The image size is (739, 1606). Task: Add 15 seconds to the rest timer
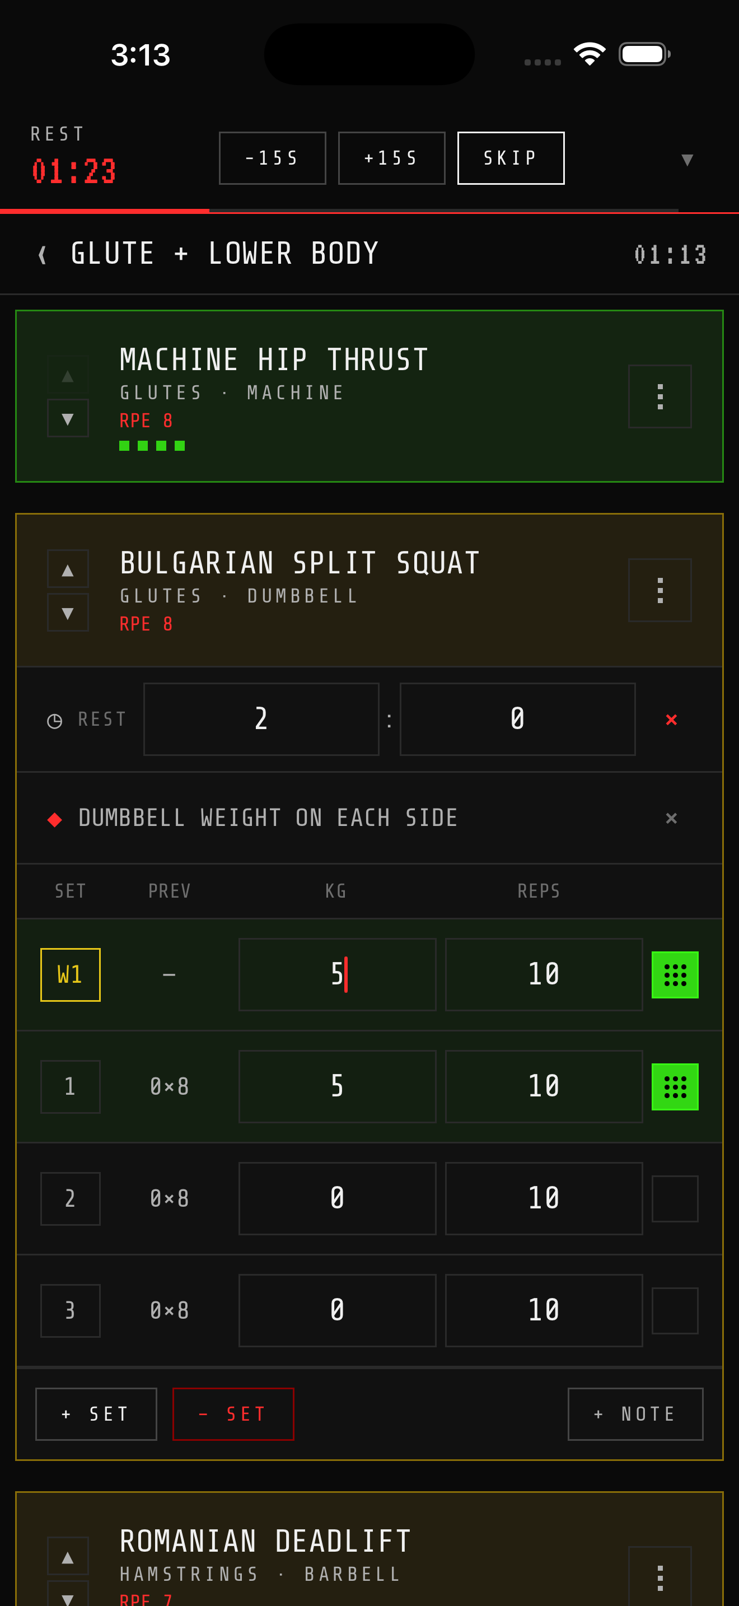tap(391, 158)
